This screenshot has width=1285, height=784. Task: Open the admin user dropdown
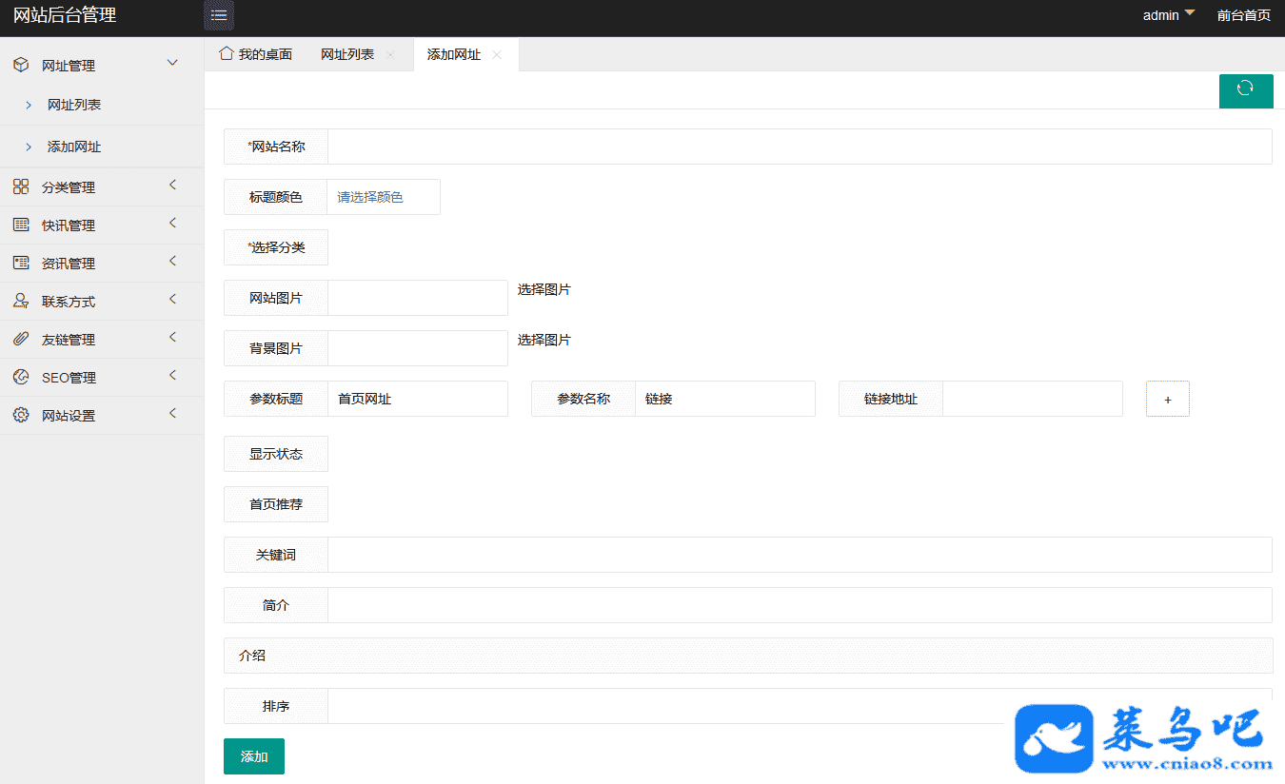[1168, 15]
